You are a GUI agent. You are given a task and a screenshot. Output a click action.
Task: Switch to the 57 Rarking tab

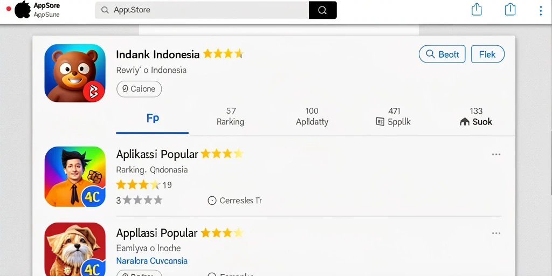tap(231, 116)
